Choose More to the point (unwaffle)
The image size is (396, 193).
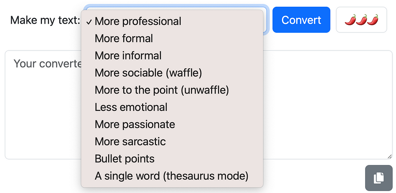162,90
